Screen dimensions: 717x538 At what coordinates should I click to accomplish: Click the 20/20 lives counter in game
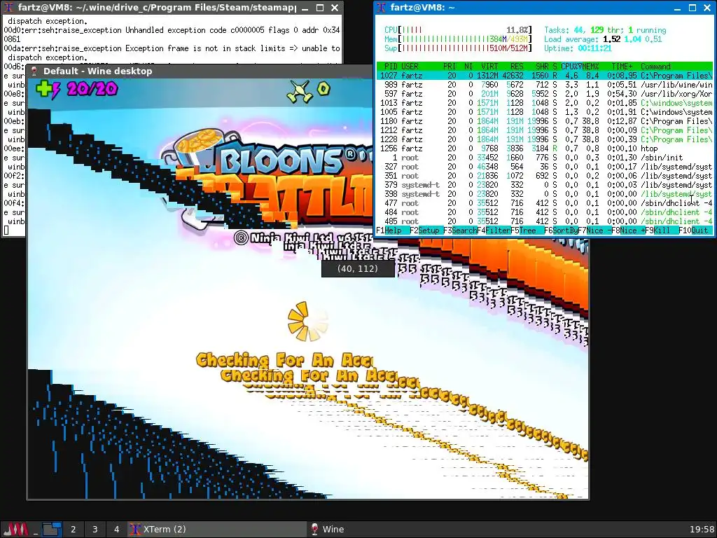click(92, 89)
